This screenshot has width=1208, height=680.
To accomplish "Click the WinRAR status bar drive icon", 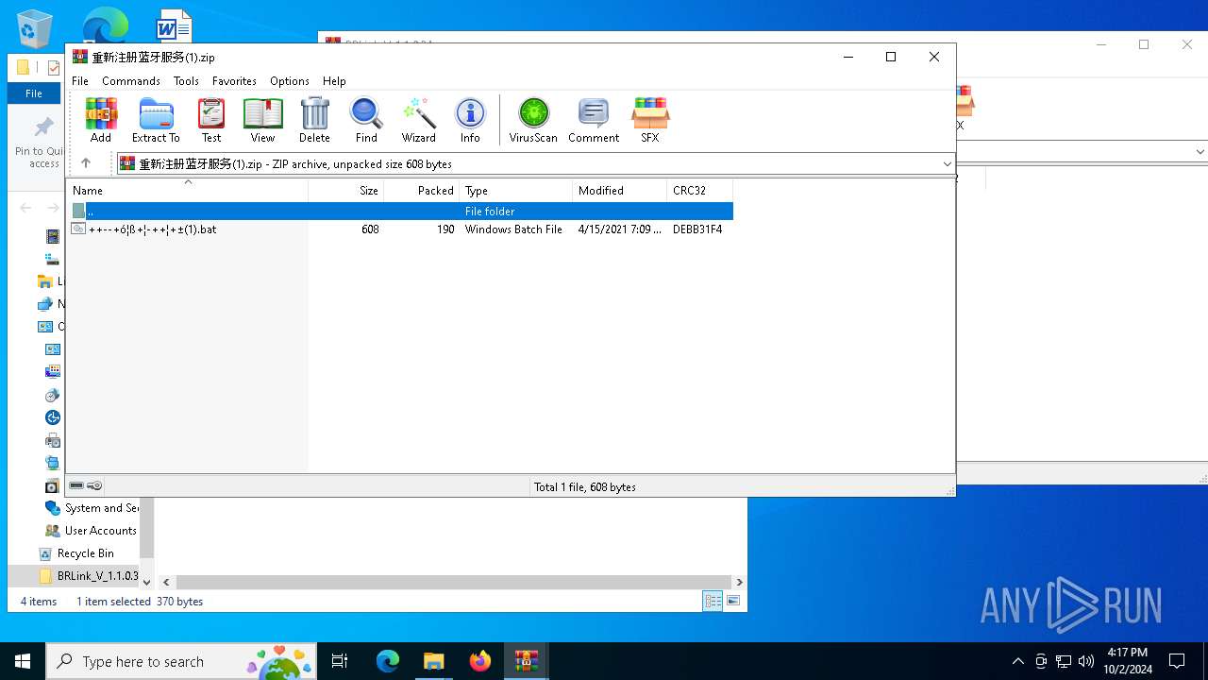I will (x=76, y=485).
